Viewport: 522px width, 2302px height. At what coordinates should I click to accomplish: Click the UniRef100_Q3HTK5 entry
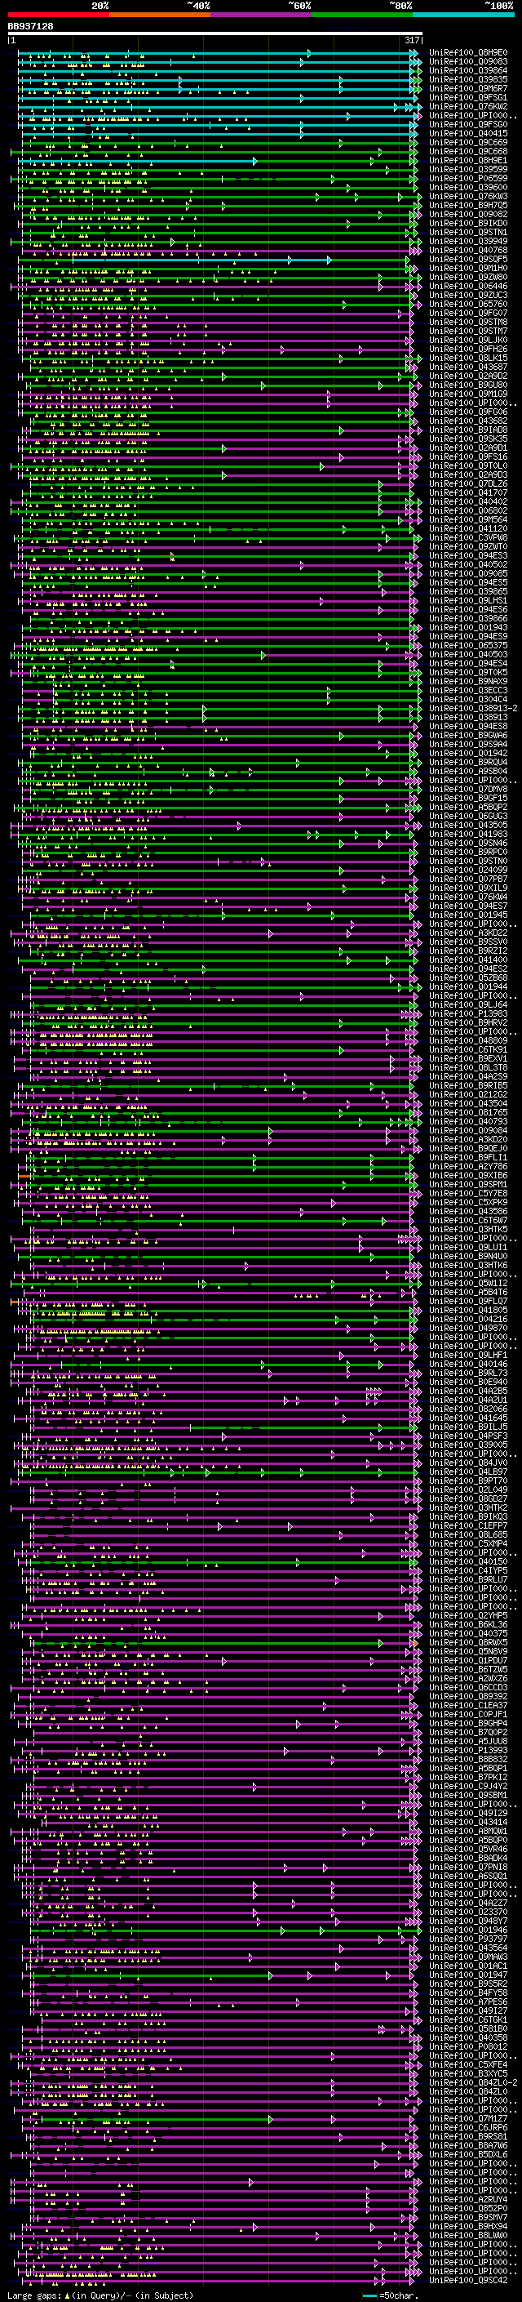[468, 1229]
